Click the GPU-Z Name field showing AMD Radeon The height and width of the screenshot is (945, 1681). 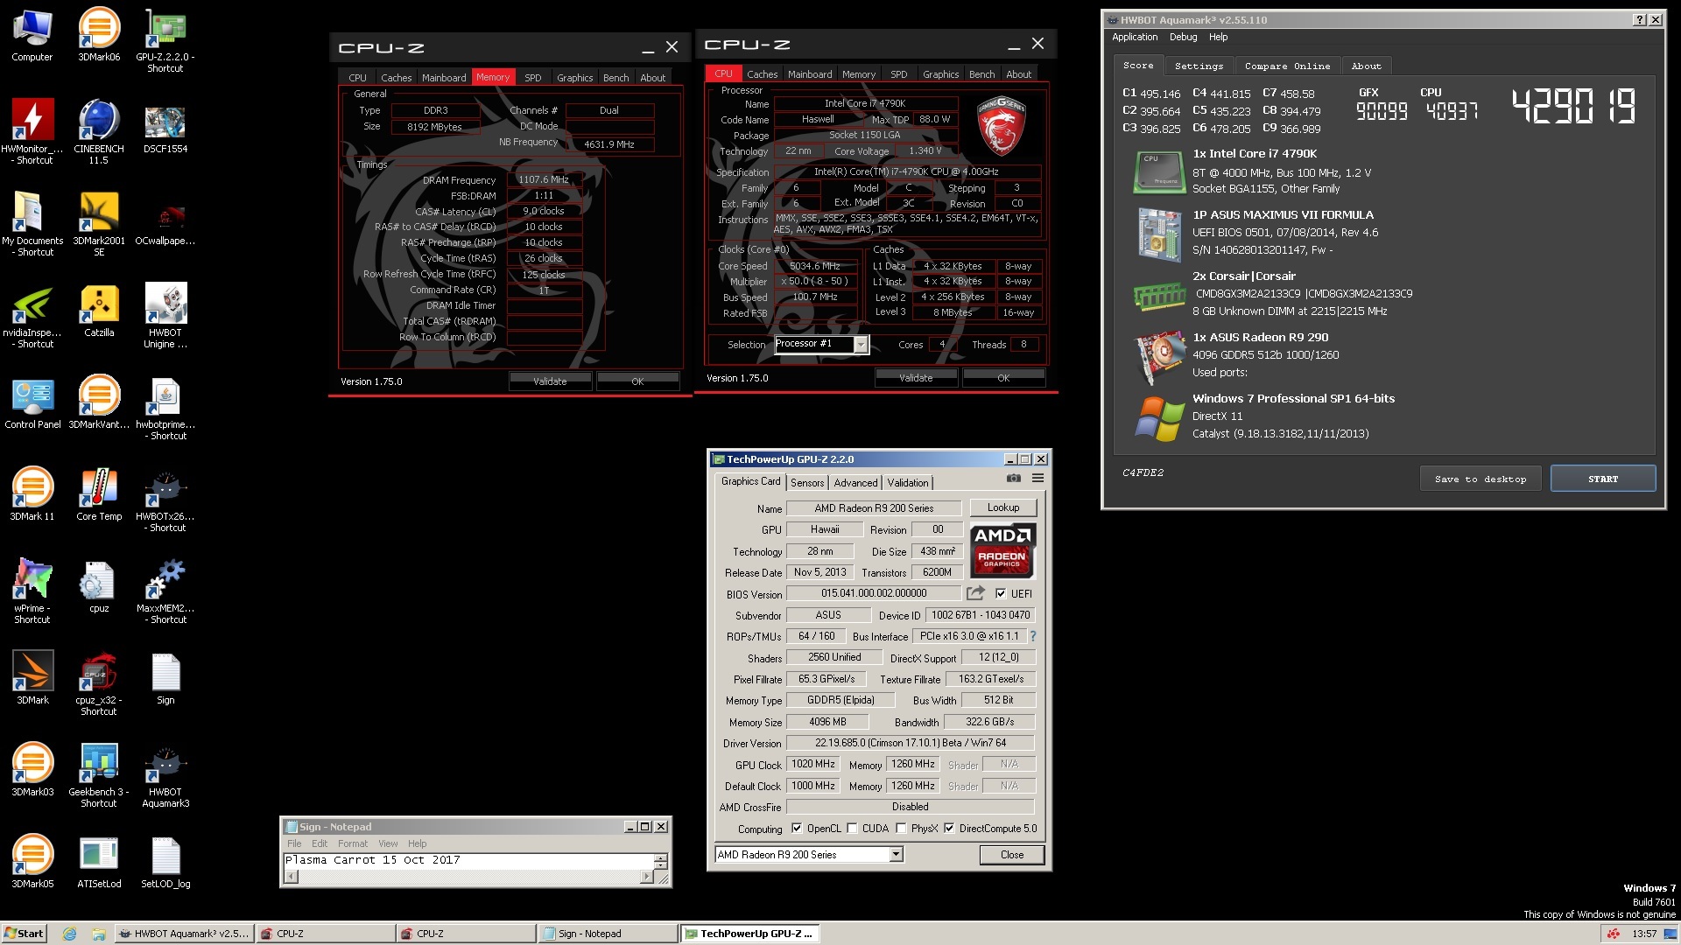[x=874, y=508]
